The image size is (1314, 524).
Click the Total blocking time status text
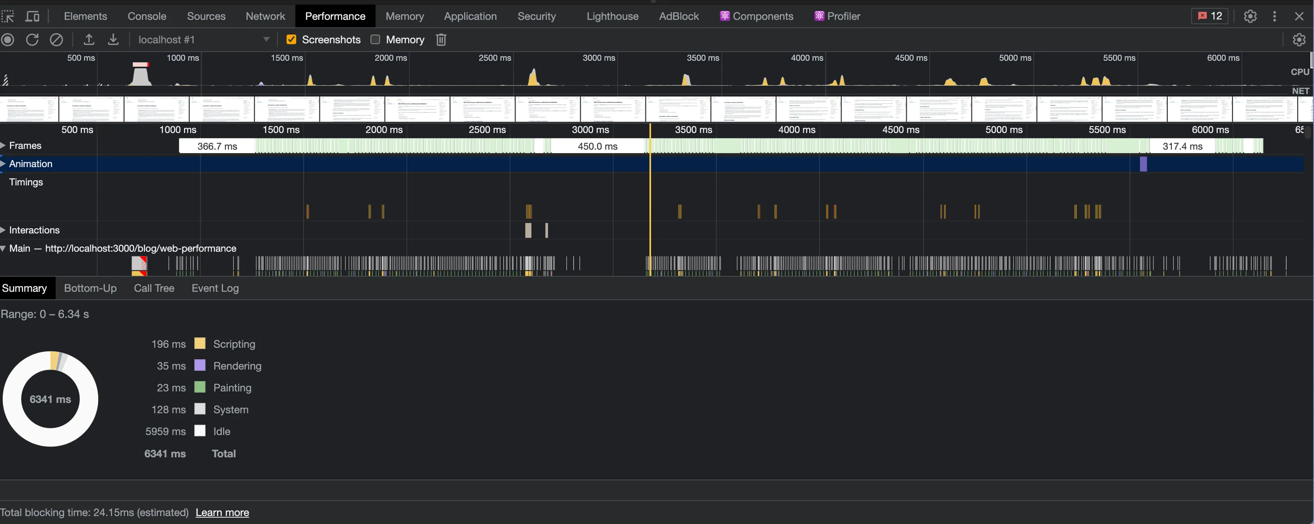pos(94,513)
